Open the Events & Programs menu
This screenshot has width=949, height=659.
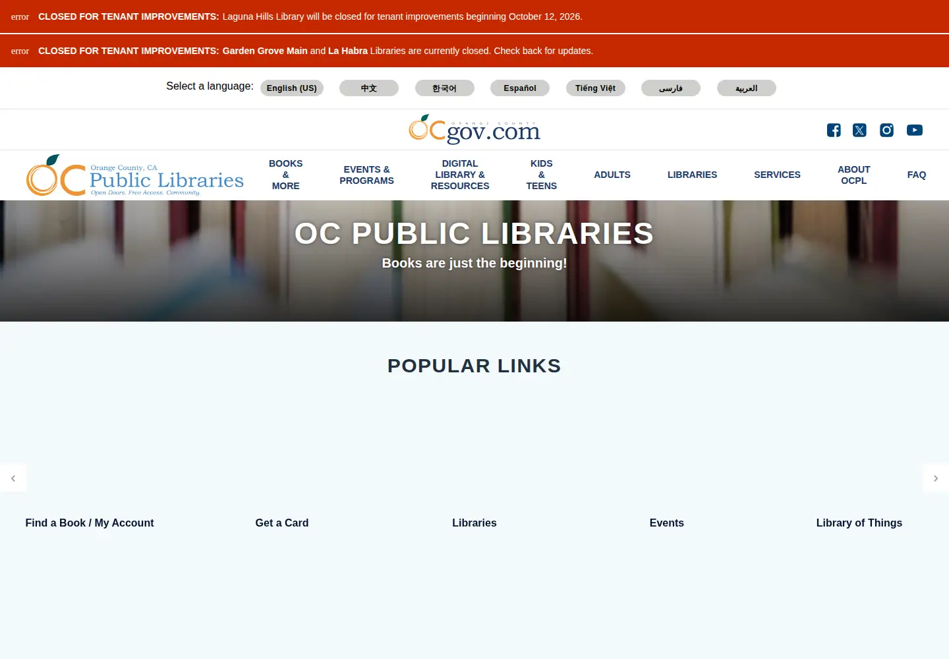pos(367,175)
